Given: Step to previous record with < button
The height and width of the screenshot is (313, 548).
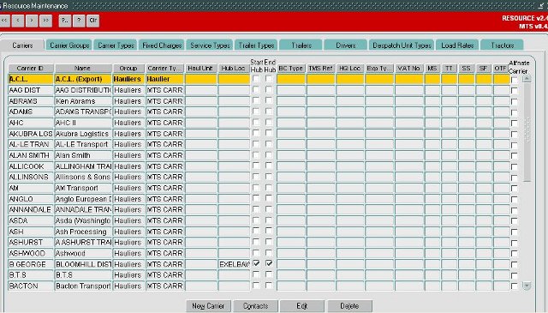Looking at the screenshot, I should 18,21.
